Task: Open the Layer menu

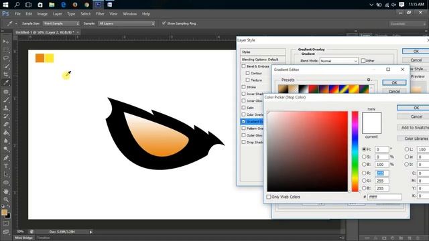Action: pos(57,13)
